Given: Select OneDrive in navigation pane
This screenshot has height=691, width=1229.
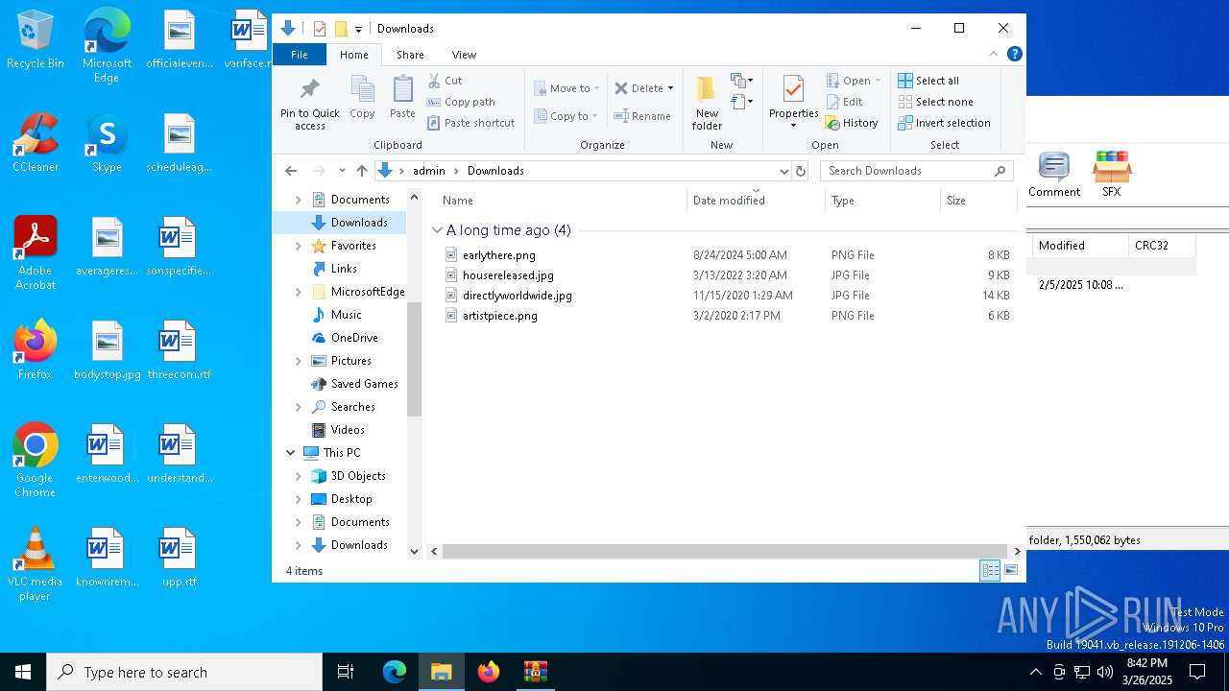Looking at the screenshot, I should 353,338.
